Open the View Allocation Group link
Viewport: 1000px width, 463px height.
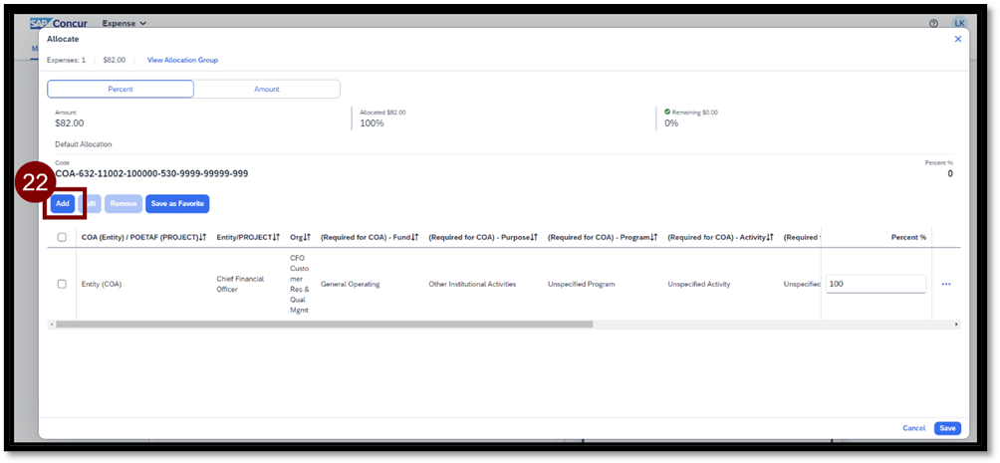tap(182, 61)
